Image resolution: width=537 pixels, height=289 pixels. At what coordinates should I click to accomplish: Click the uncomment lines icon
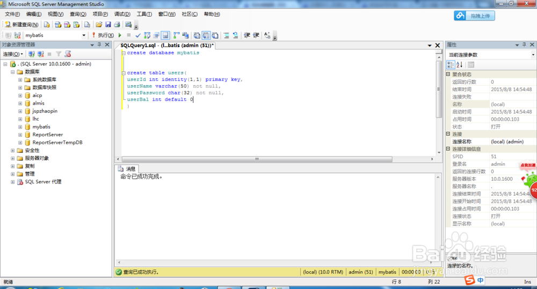point(235,35)
